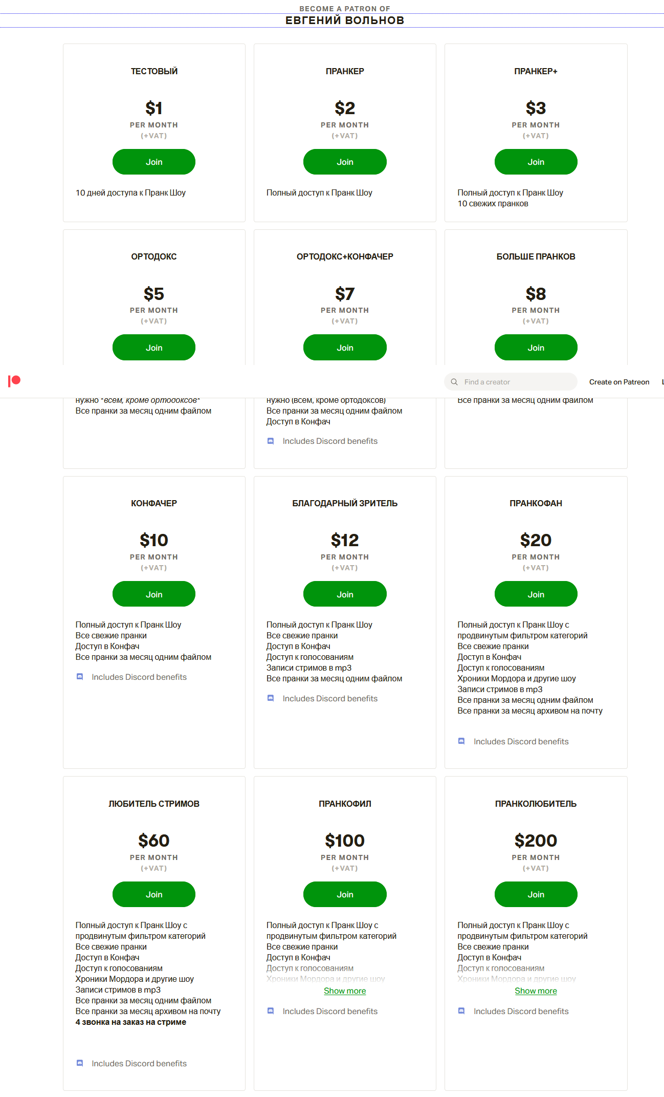664x1097 pixels.
Task: Join the $8 БОЛЬШЕ ПРАНКОВ tier
Action: (x=536, y=347)
